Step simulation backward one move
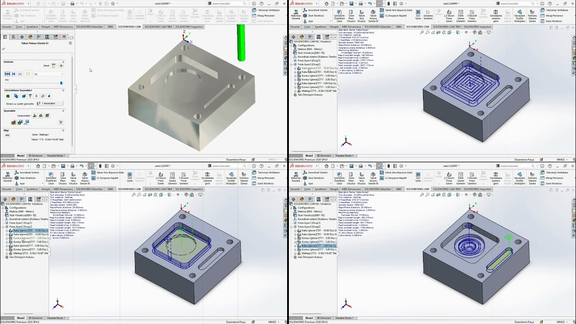The width and height of the screenshot is (576, 324). point(13,74)
